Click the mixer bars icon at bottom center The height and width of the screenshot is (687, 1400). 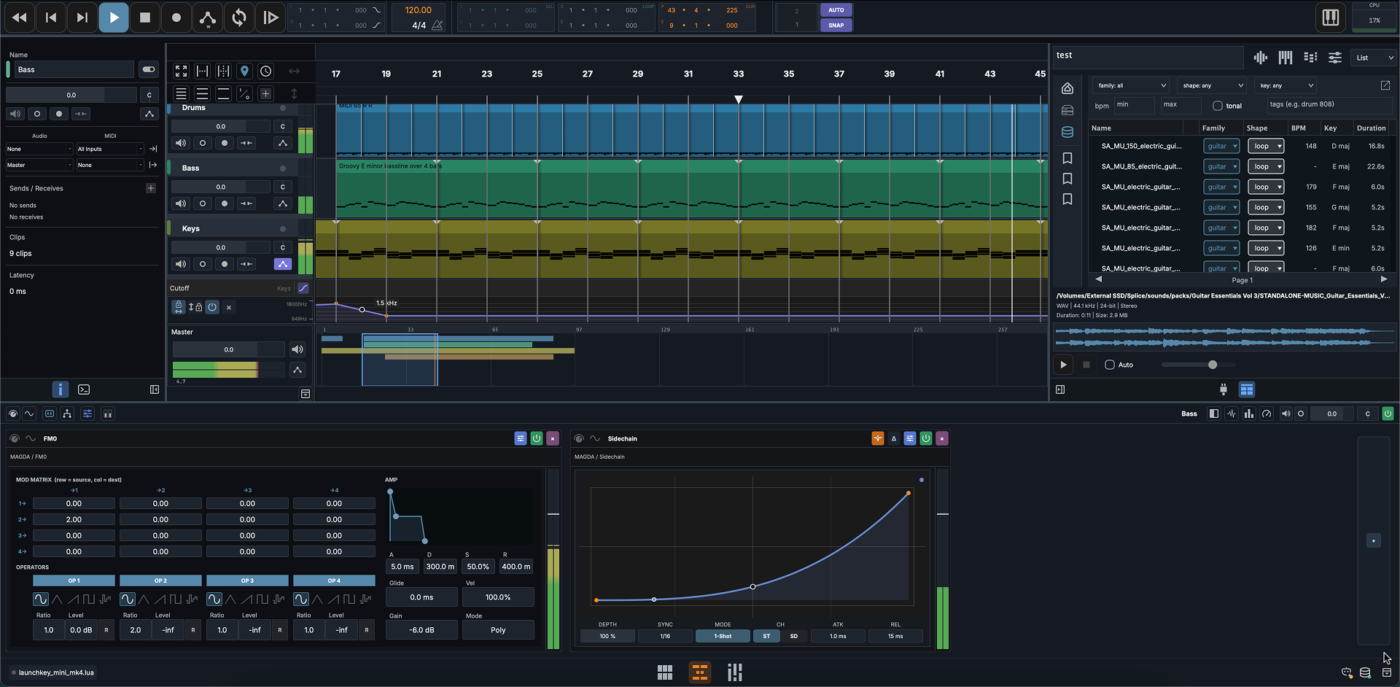[x=735, y=672]
